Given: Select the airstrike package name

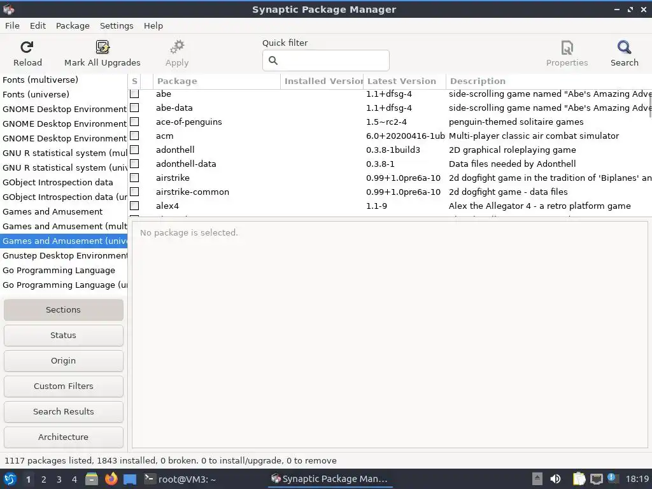Looking at the screenshot, I should click(173, 178).
